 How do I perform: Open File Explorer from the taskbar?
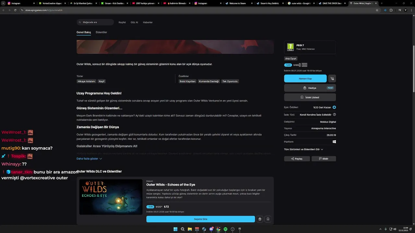tap(190, 229)
